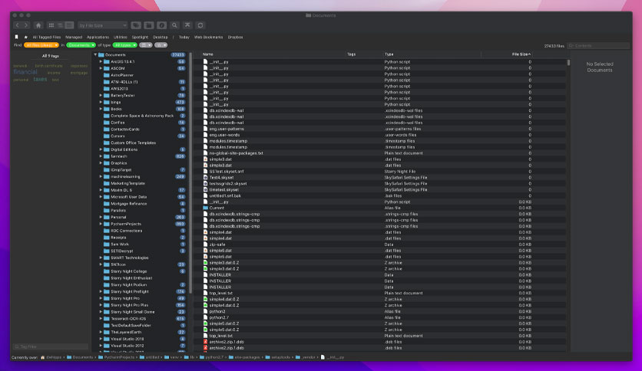
Task: Click the python2.7 alias file icon
Action: (x=206, y=317)
